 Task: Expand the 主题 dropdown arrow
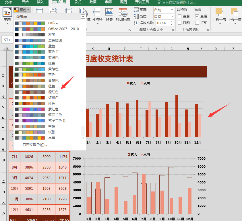7,24
